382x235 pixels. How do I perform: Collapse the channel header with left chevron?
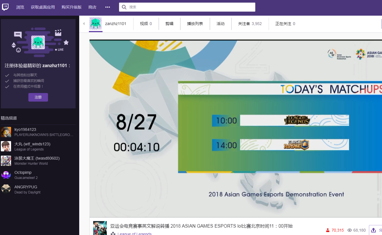tap(83, 24)
